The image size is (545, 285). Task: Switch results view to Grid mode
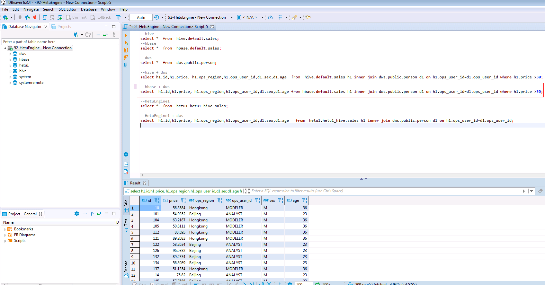[126, 206]
